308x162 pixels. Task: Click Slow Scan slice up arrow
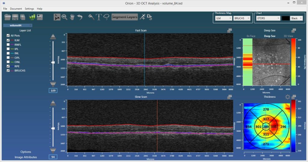coord(53,103)
